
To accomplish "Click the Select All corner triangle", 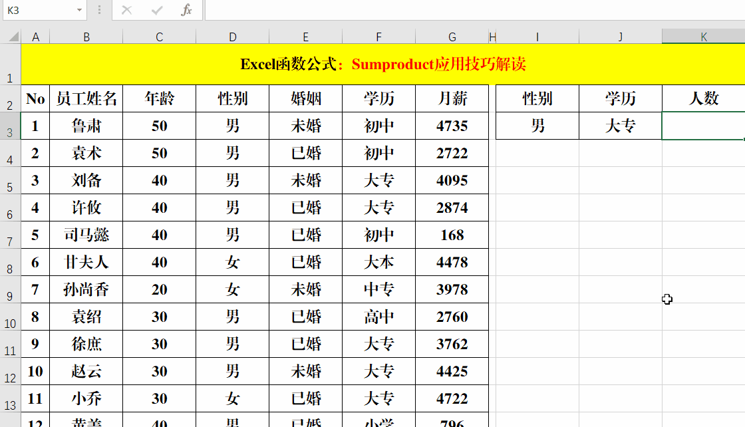I will (x=14, y=37).
